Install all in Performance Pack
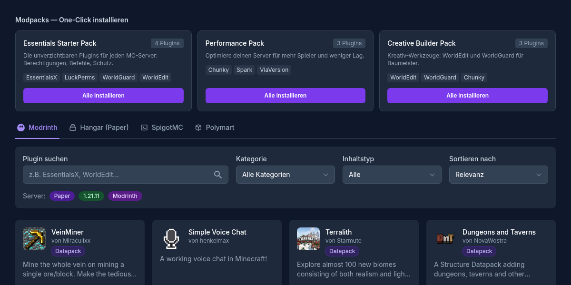This screenshot has height=285, width=571. pyautogui.click(x=285, y=96)
